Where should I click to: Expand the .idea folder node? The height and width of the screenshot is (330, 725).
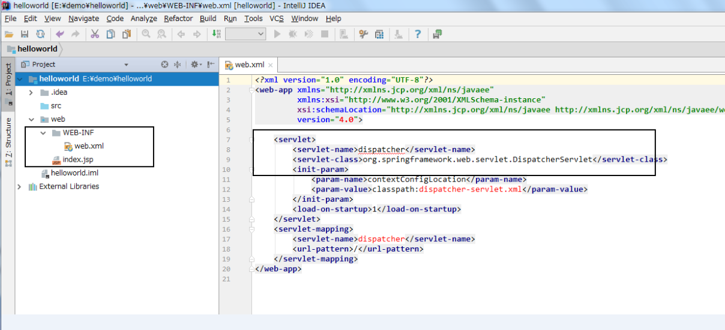point(31,93)
